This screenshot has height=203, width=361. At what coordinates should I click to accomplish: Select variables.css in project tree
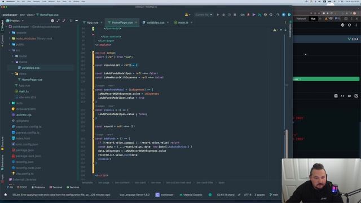30,68
